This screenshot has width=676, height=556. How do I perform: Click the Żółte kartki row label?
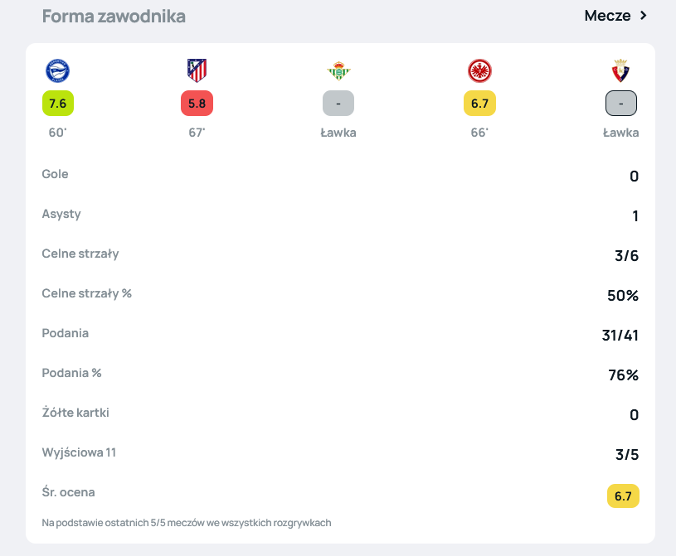[75, 413]
